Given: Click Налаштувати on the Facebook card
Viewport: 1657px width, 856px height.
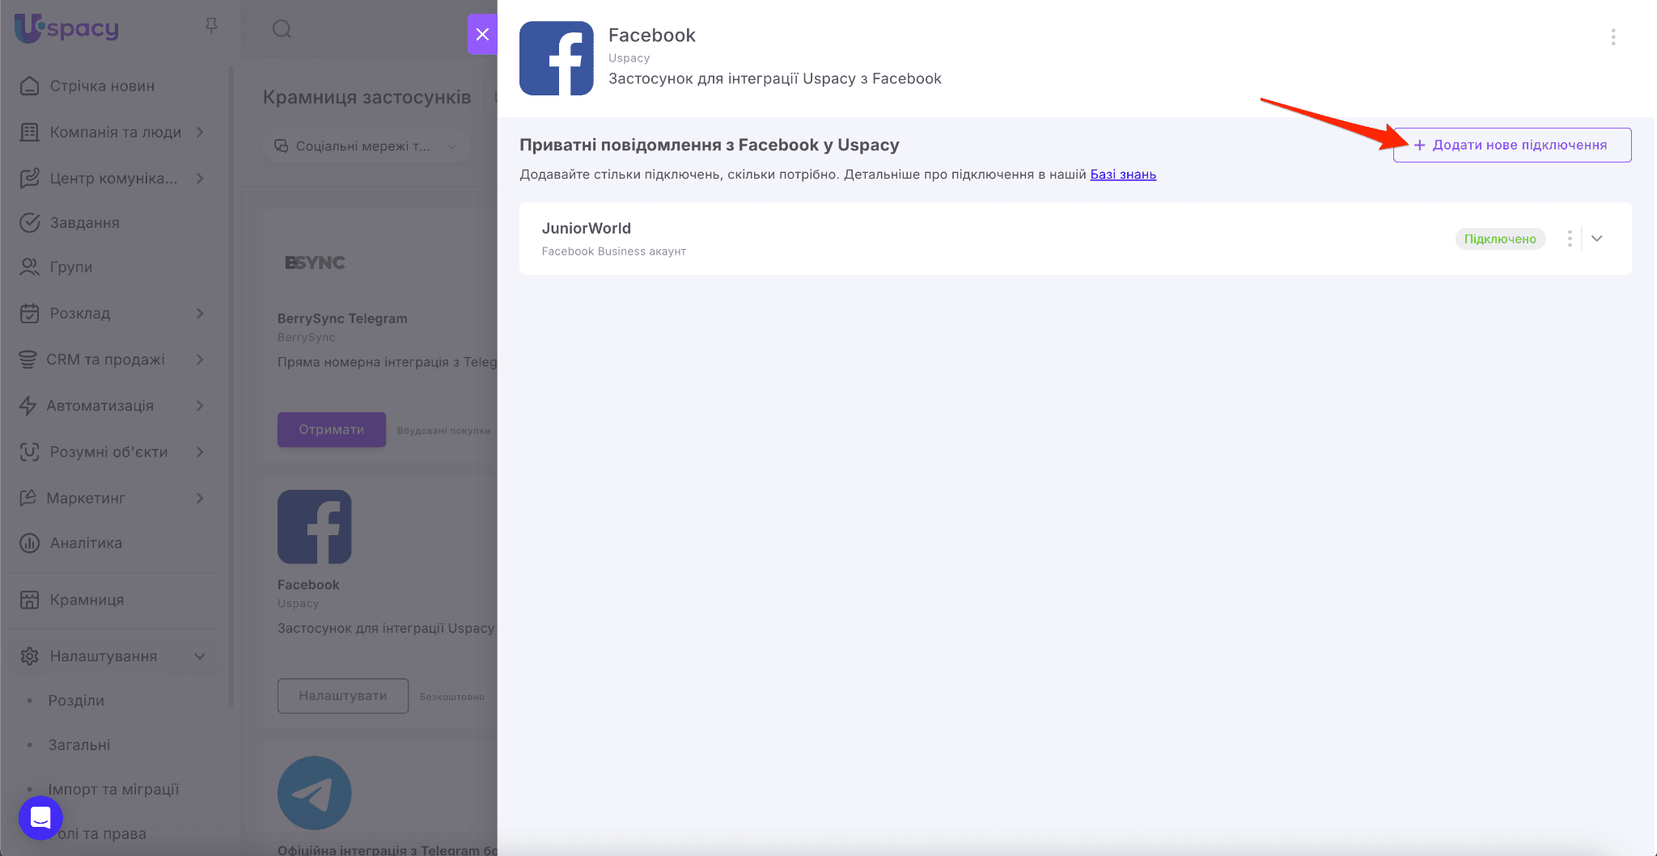Looking at the screenshot, I should pyautogui.click(x=343, y=695).
